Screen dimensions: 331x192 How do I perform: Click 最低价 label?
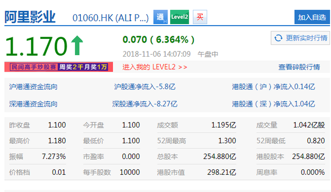point(94,141)
